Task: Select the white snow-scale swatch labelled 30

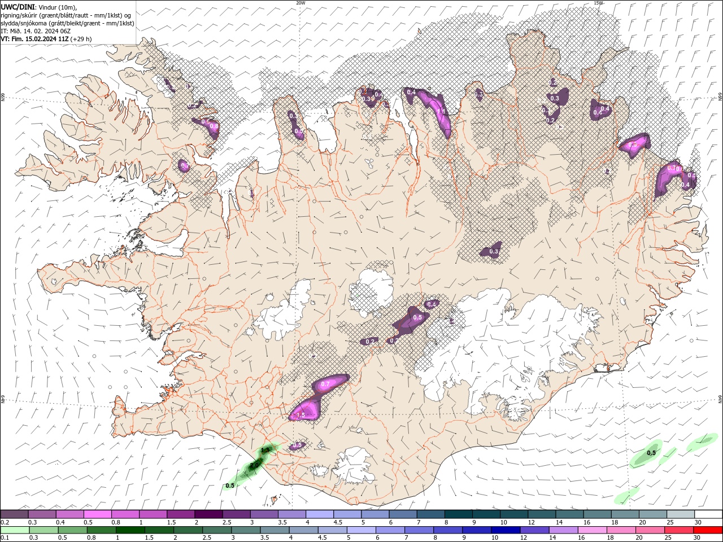Action: point(708,514)
